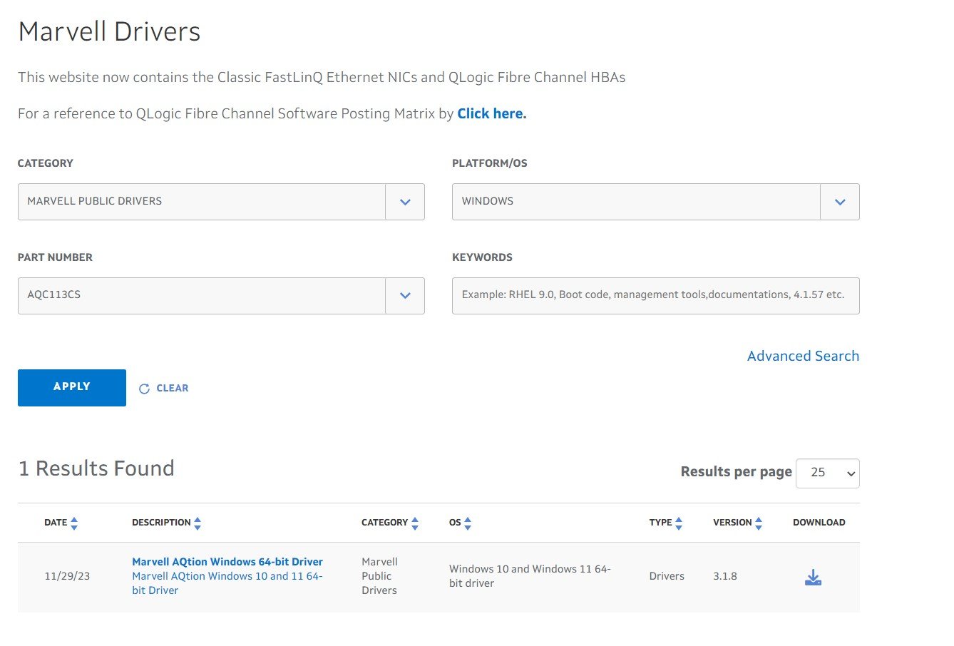Image resolution: width=954 pixels, height=646 pixels.
Task: Click the '1 Results Found' heading
Action: pyautogui.click(x=96, y=468)
